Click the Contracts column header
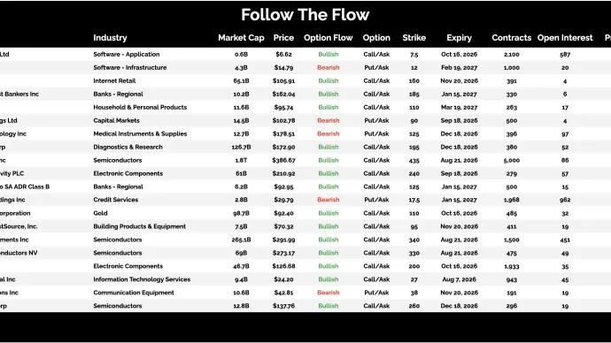This screenshot has width=611, height=343. 511,38
